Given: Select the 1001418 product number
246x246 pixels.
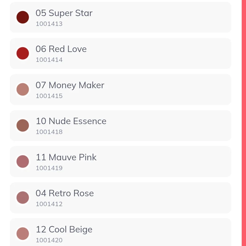Looking at the screenshot, I should point(49,132).
